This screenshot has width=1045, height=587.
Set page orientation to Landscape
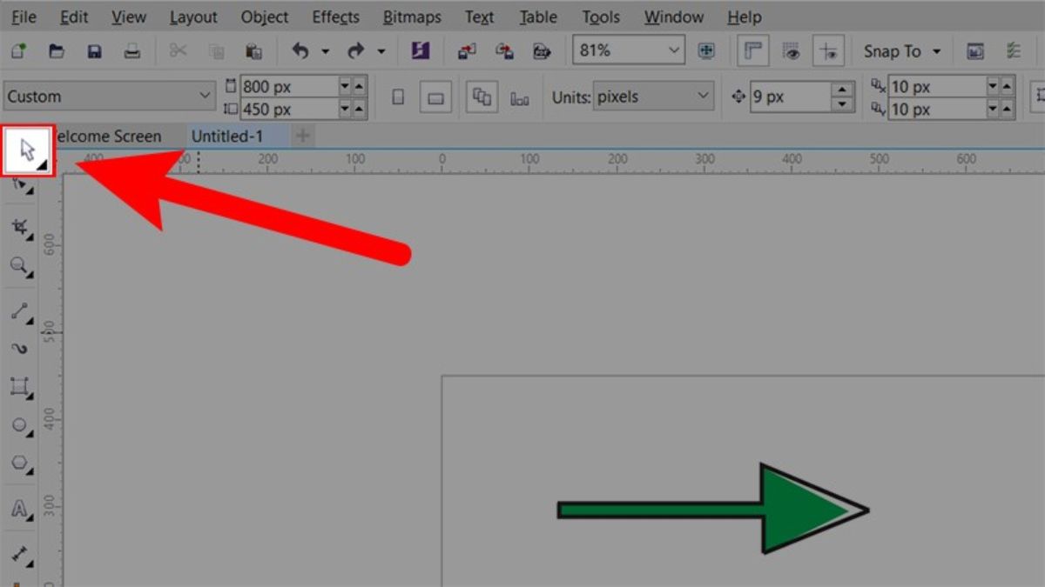435,97
